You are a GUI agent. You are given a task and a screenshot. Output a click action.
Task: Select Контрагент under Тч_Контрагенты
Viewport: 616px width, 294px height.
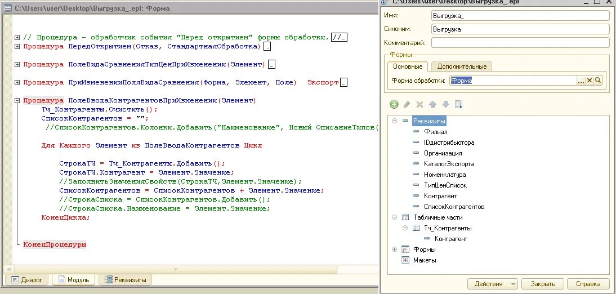coord(451,239)
